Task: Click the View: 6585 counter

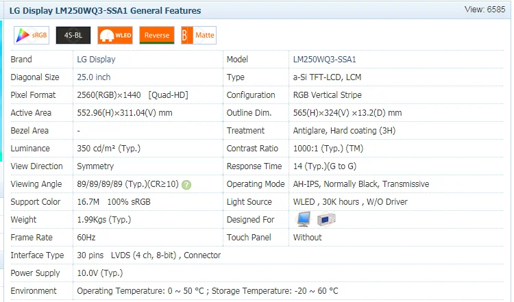Action: [x=485, y=9]
